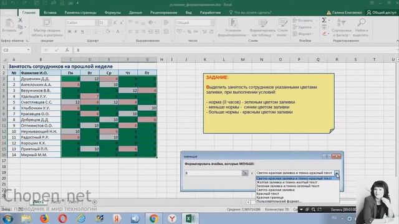Click Delete cells (Удалить) button
This screenshot has width=399, height=224.
point(302,27)
